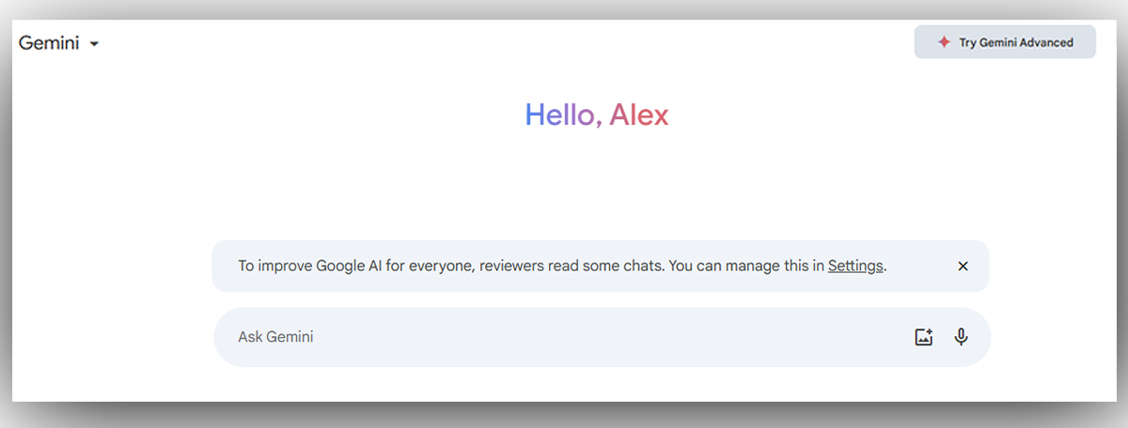This screenshot has height=428, width=1128.
Task: Click the "You can manage this in" text
Action: coord(747,266)
